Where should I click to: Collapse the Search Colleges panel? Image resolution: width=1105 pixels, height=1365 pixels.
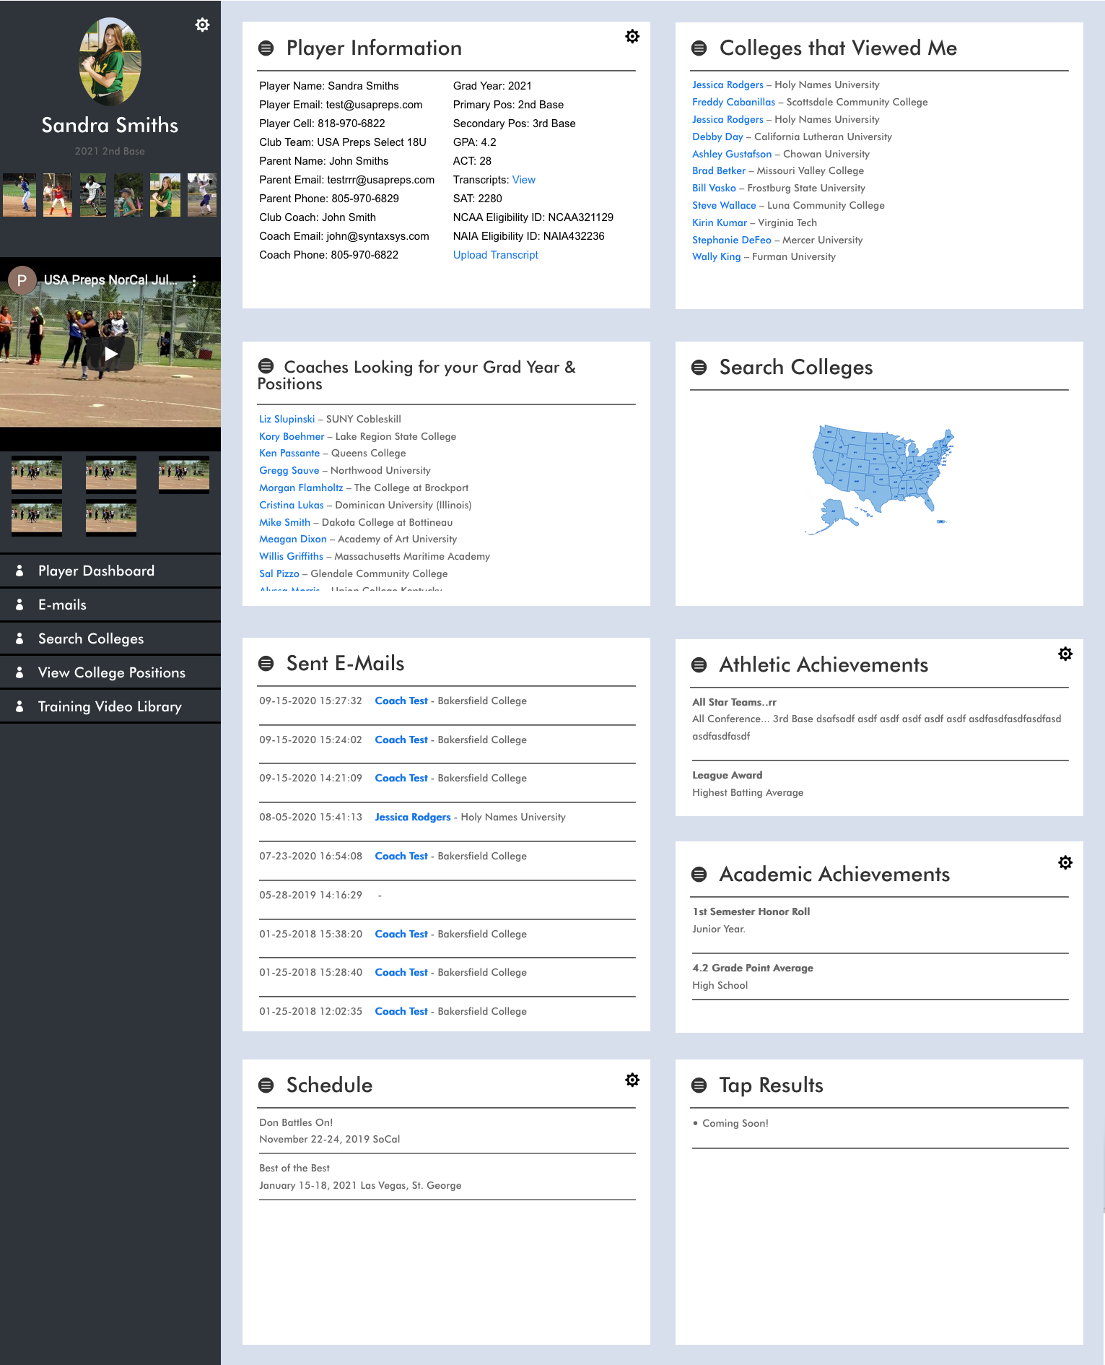699,368
